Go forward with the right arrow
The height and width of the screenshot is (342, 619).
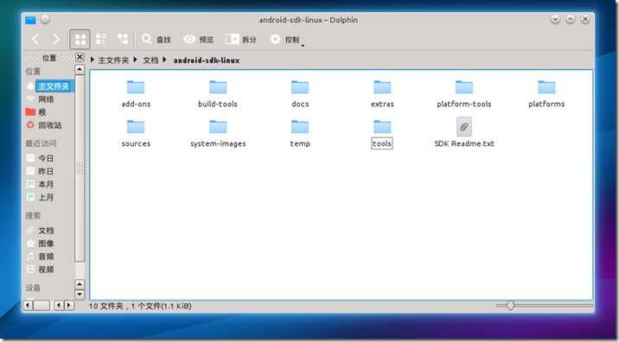pyautogui.click(x=56, y=39)
